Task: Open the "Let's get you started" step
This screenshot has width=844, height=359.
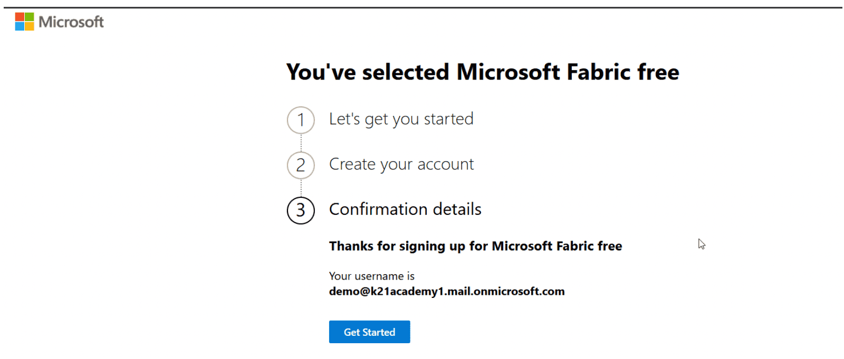Action: [x=401, y=119]
